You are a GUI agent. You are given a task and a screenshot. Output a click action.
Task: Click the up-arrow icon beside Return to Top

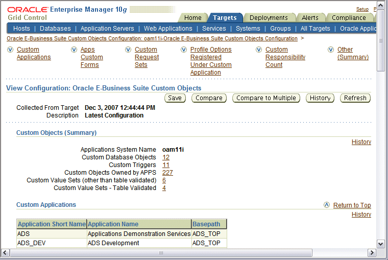(327, 205)
